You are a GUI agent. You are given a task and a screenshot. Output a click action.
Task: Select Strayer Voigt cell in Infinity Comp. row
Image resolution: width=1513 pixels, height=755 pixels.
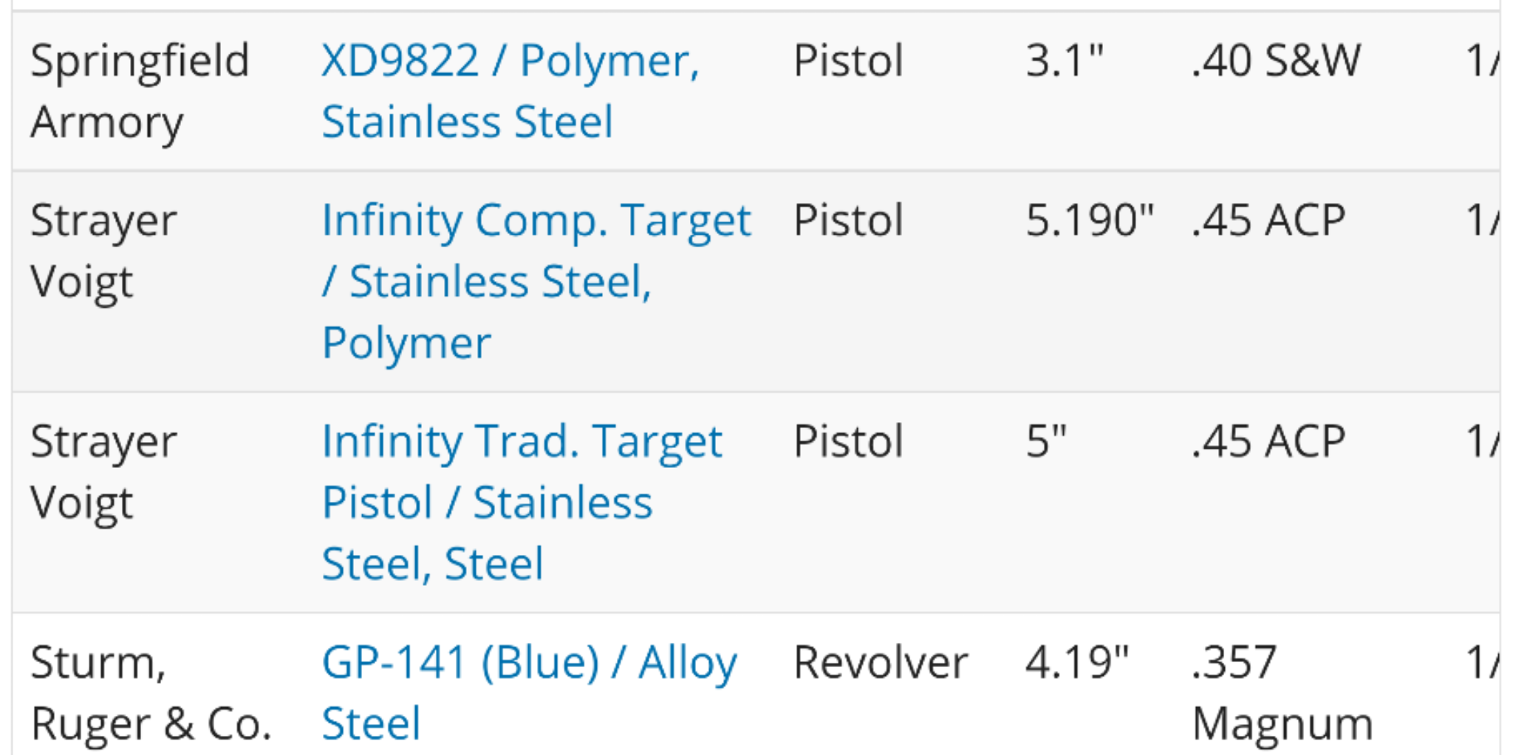(103, 251)
